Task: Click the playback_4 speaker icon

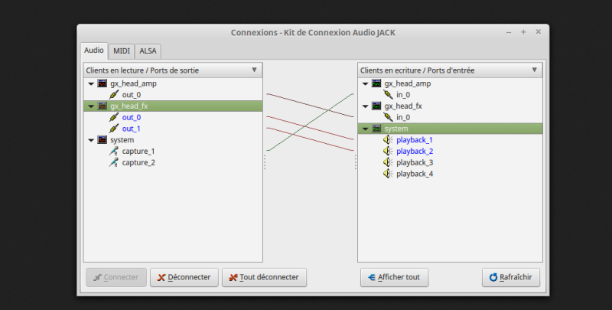Action: tap(389, 175)
